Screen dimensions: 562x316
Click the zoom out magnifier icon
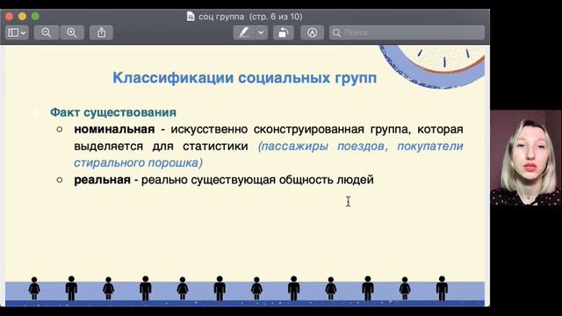(x=47, y=32)
